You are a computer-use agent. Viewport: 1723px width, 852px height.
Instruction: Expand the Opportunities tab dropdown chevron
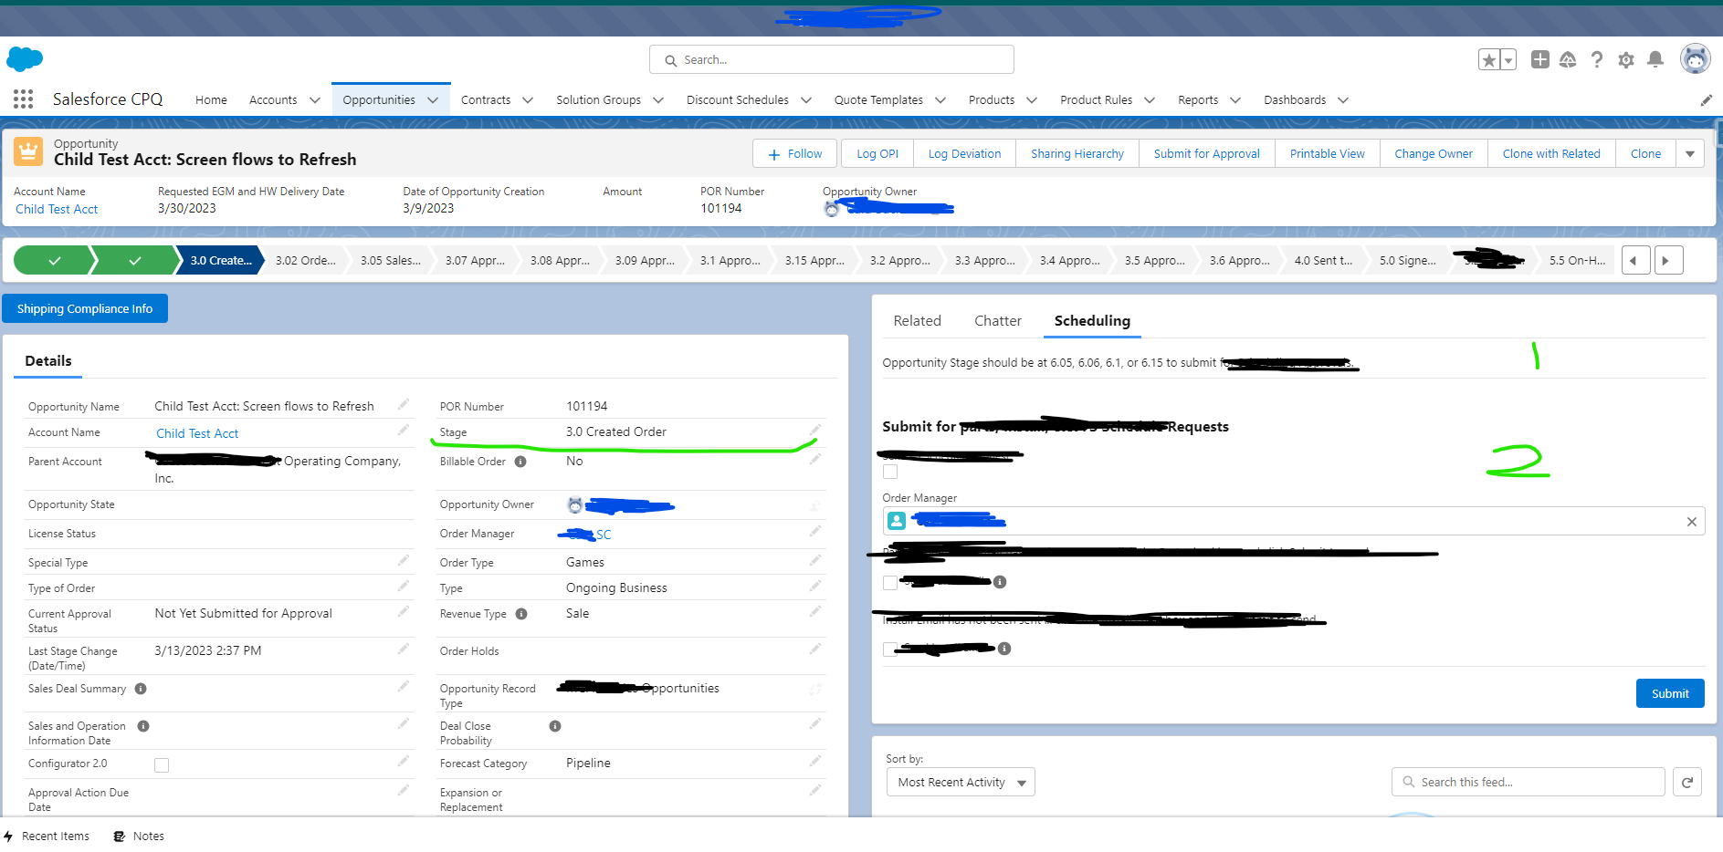433,100
